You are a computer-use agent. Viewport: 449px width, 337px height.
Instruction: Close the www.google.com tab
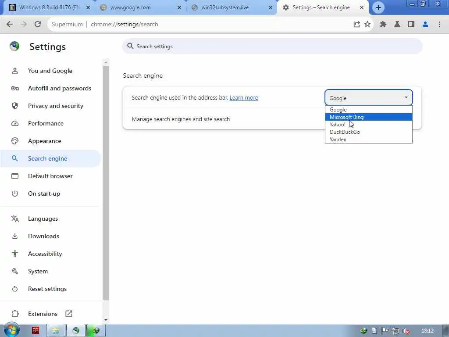(179, 7)
